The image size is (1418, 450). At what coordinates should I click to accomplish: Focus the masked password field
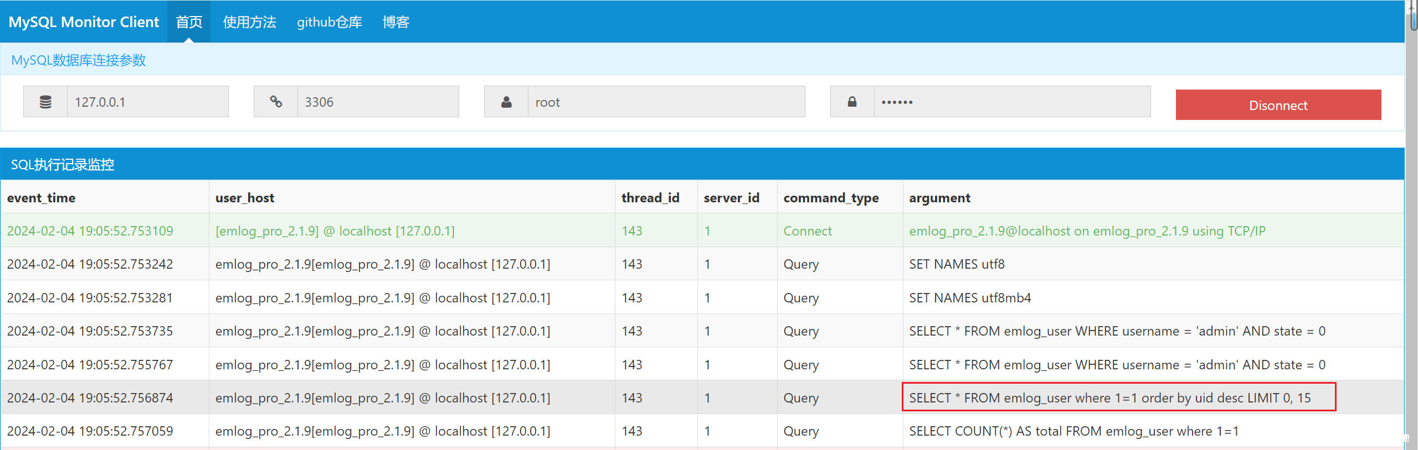(x=1011, y=102)
